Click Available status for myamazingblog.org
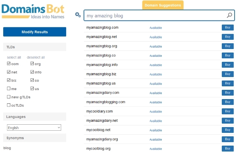 coord(156,47)
